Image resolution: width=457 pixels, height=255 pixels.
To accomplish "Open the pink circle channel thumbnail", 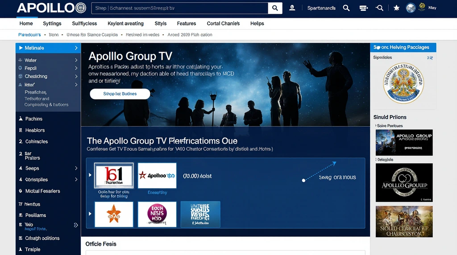I will (x=157, y=214).
